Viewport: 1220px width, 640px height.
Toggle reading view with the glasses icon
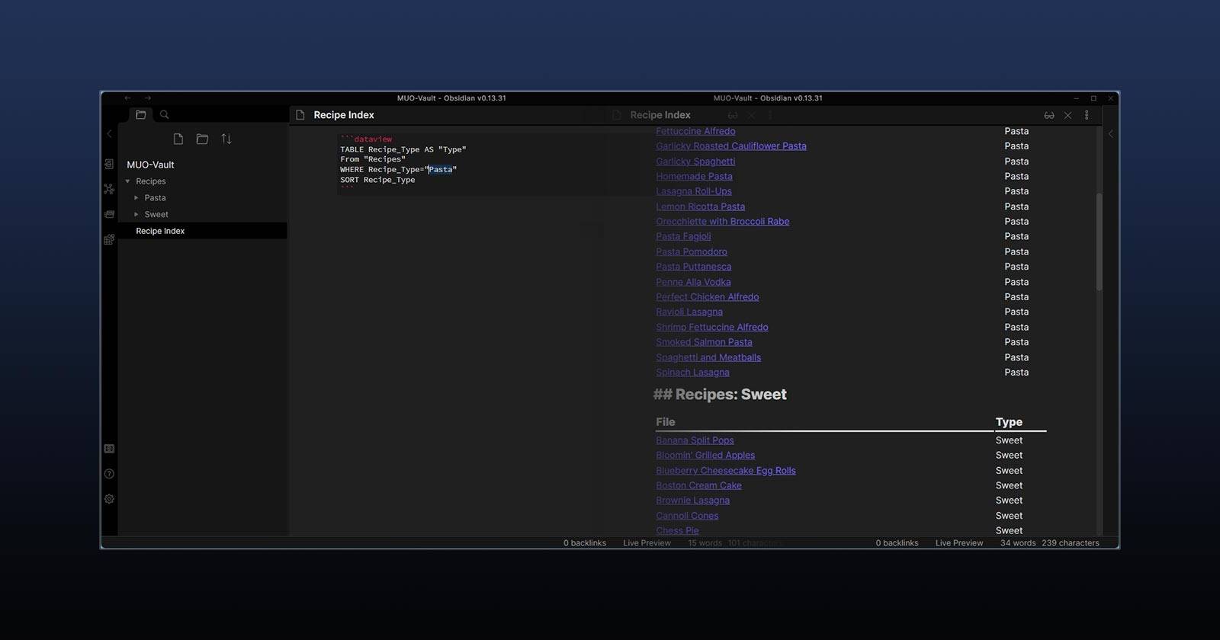[1049, 115]
